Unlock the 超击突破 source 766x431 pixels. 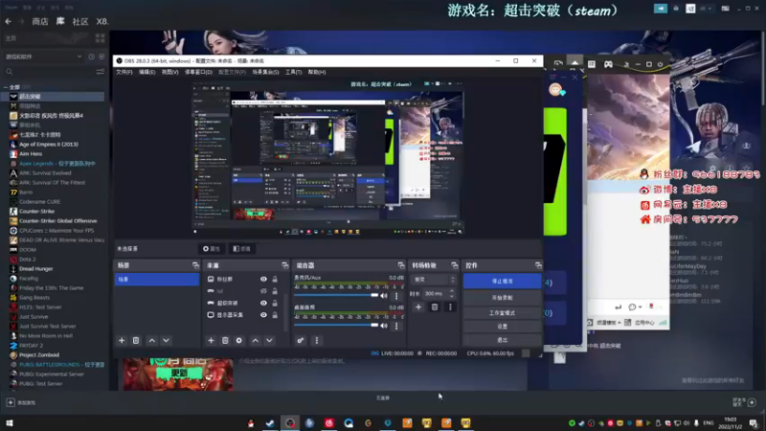click(275, 303)
